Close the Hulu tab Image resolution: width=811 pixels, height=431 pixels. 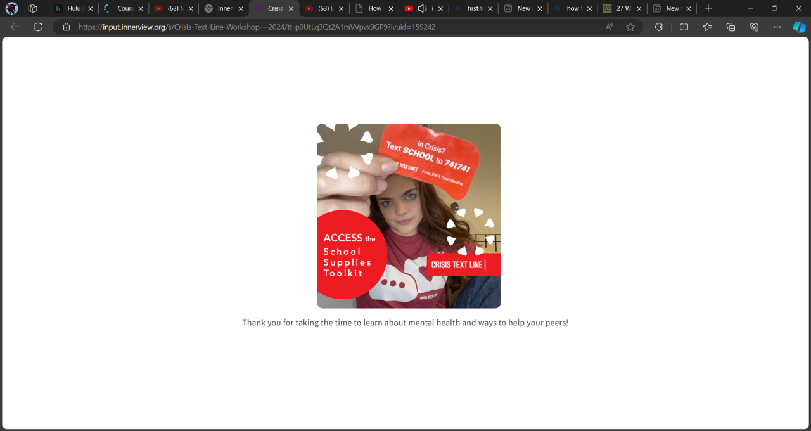coord(90,9)
